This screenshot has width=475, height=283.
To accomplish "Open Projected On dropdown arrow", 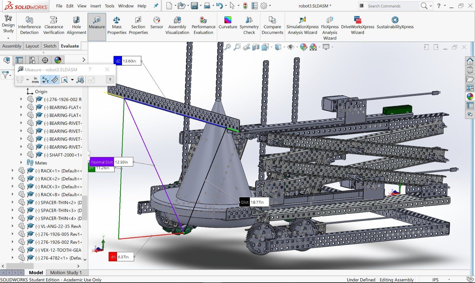I will tap(72, 80).
